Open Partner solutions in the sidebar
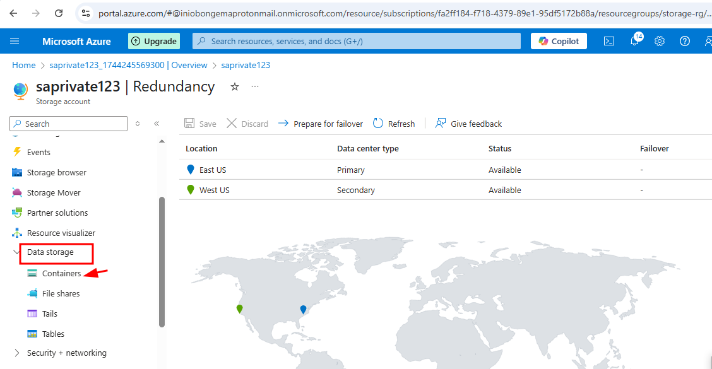The height and width of the screenshot is (369, 712). [57, 213]
